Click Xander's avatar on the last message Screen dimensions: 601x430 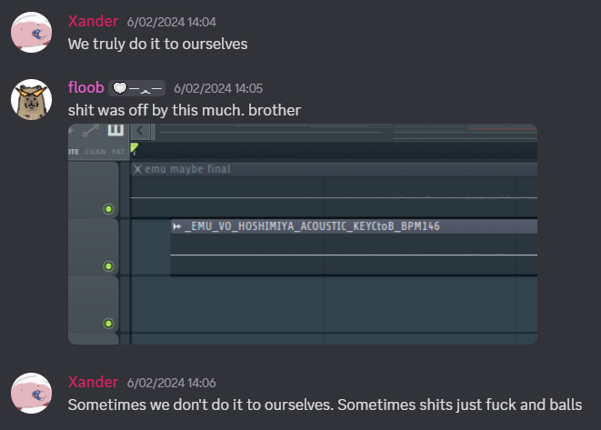pyautogui.click(x=31, y=393)
